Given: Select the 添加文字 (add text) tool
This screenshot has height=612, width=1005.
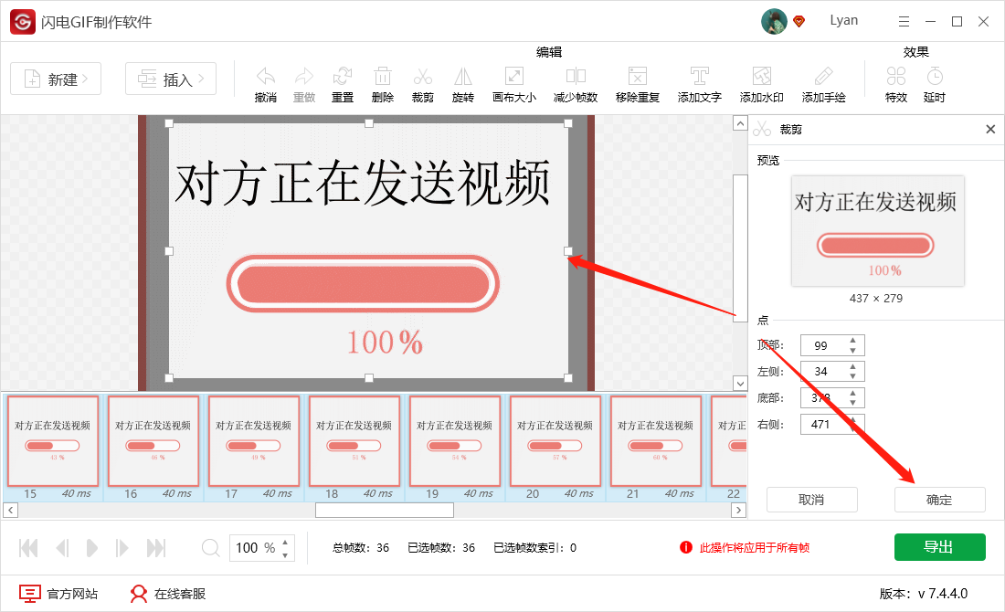Looking at the screenshot, I should pos(699,82).
